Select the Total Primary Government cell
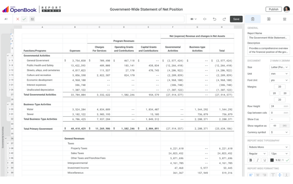The width and height of the screenshot is (293, 184). pyautogui.click(x=42, y=129)
